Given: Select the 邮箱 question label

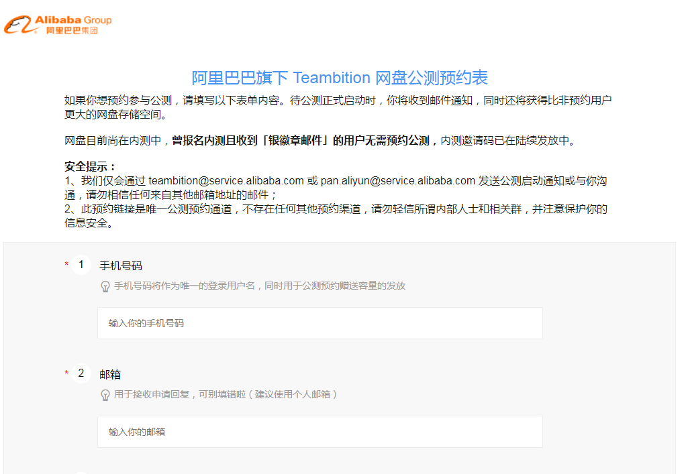Looking at the screenshot, I should pyautogui.click(x=109, y=373).
